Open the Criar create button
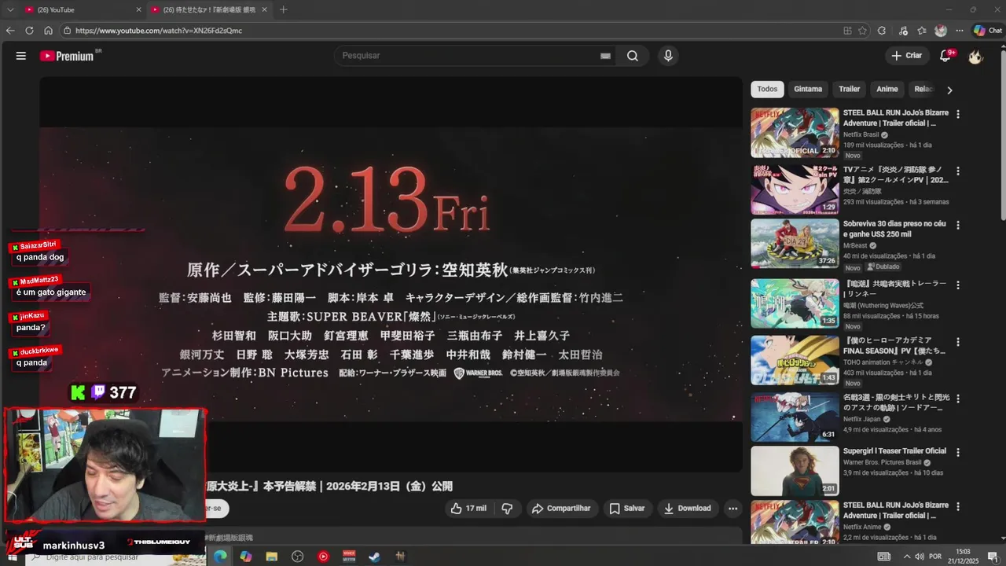This screenshot has height=566, width=1006. [906, 56]
